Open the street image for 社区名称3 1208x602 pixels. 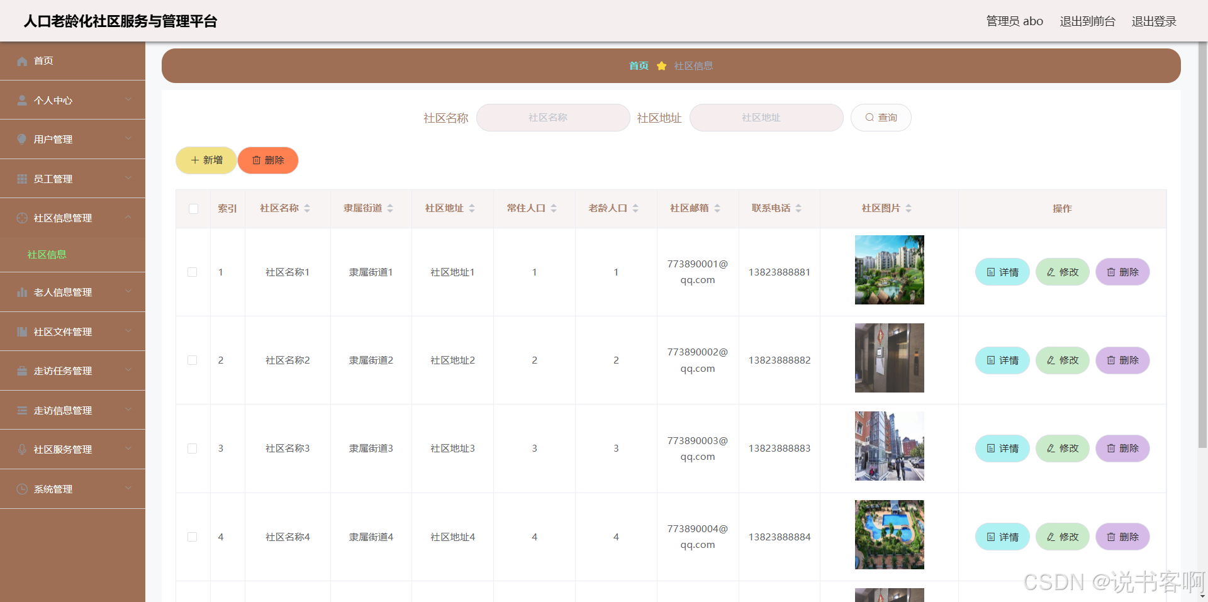coord(890,446)
